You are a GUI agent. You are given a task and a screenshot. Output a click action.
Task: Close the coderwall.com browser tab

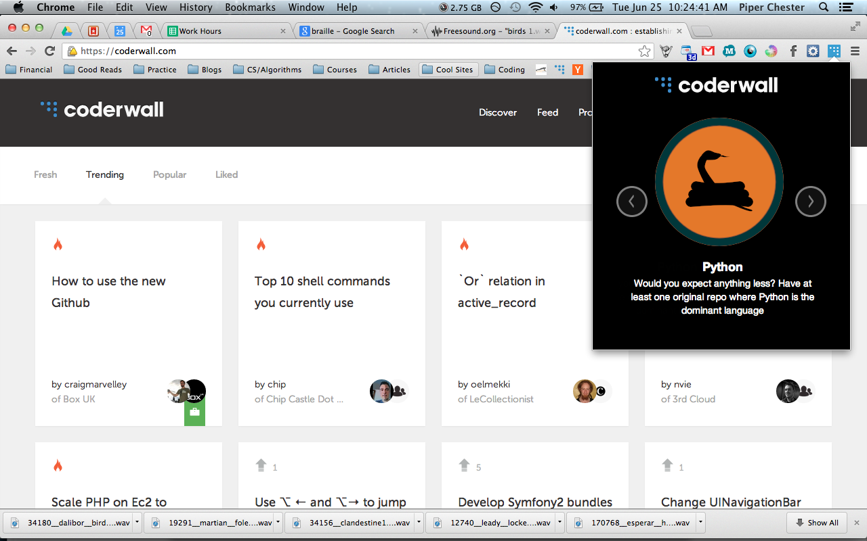(x=680, y=31)
